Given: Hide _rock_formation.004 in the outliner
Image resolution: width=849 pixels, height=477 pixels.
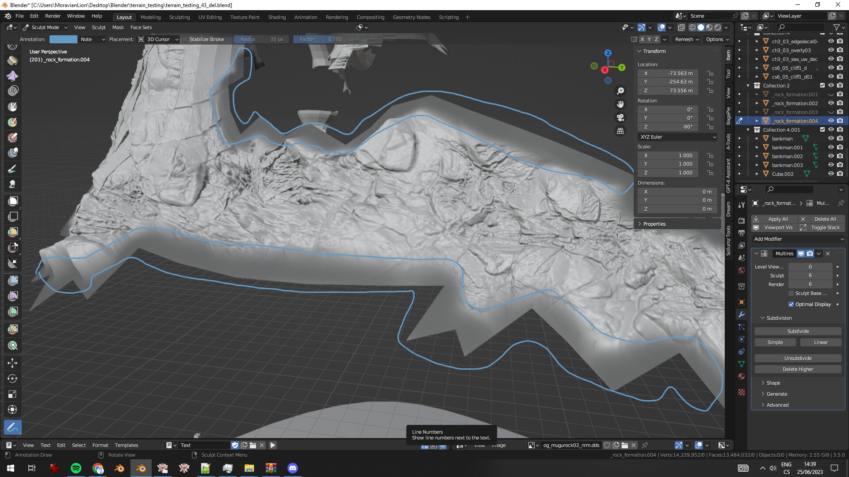Looking at the screenshot, I should click(x=831, y=121).
